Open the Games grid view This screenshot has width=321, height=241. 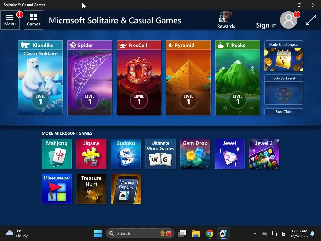[34, 20]
